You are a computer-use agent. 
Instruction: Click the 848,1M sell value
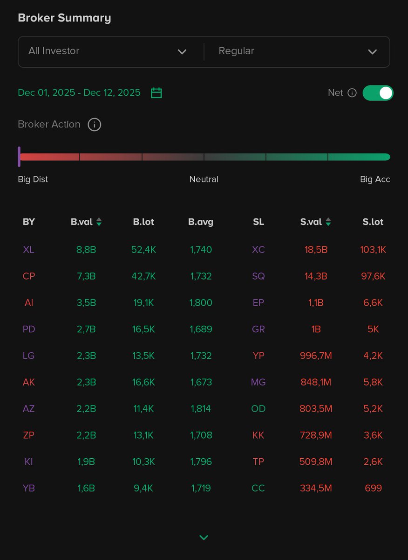click(316, 382)
